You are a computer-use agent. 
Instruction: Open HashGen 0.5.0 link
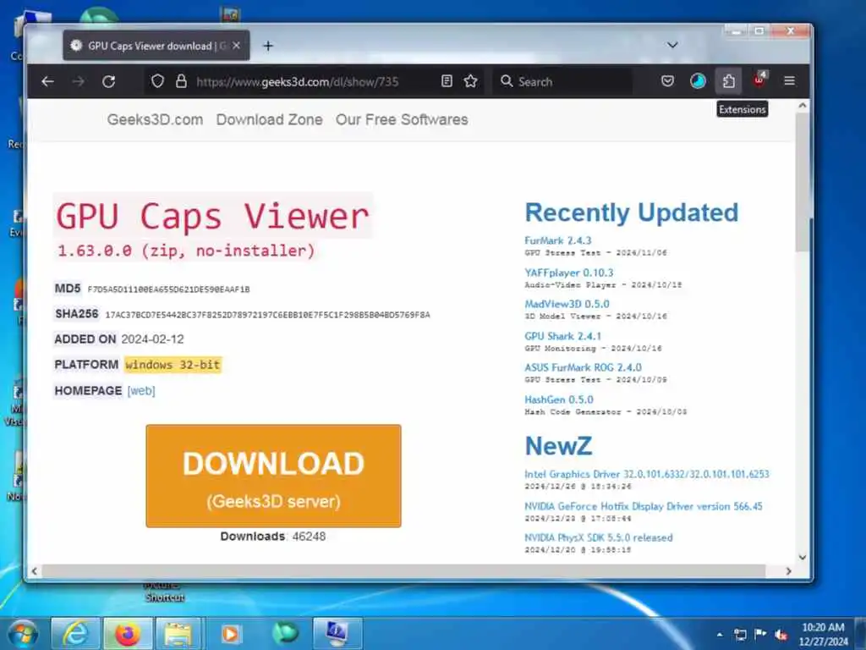pyautogui.click(x=559, y=399)
